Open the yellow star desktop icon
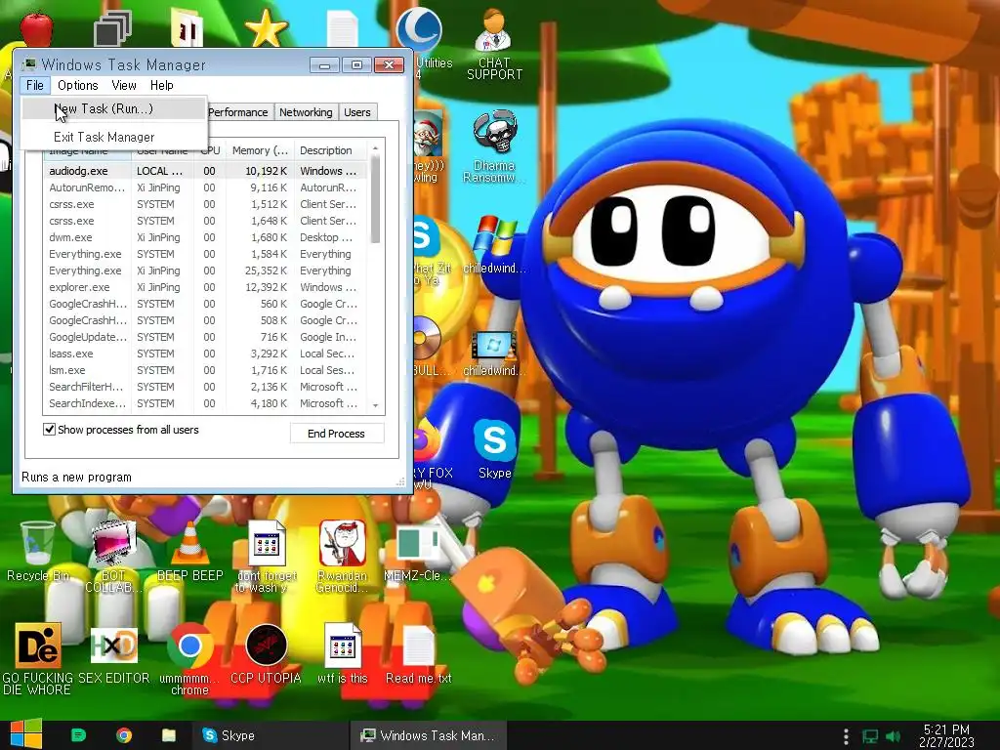The image size is (1000, 750). point(266,28)
